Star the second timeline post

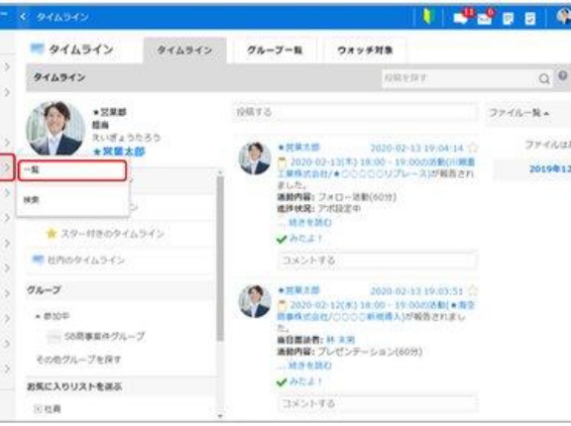click(472, 291)
